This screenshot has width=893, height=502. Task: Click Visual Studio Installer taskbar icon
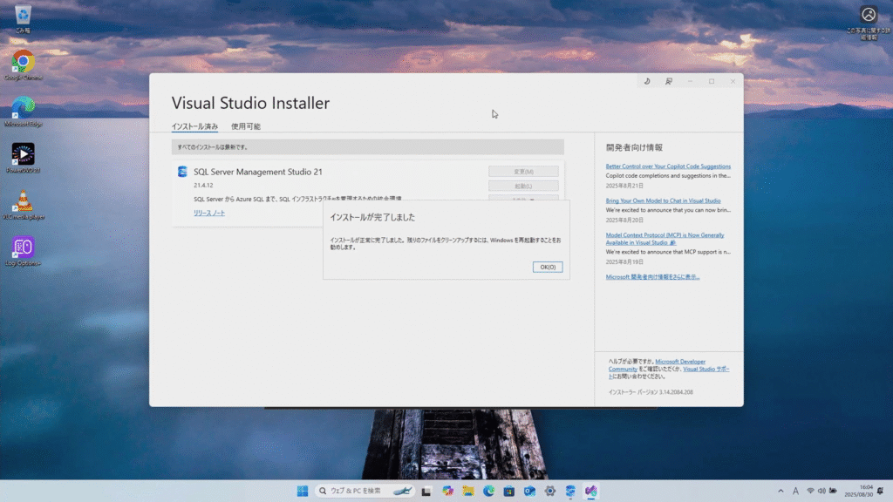[x=591, y=491]
